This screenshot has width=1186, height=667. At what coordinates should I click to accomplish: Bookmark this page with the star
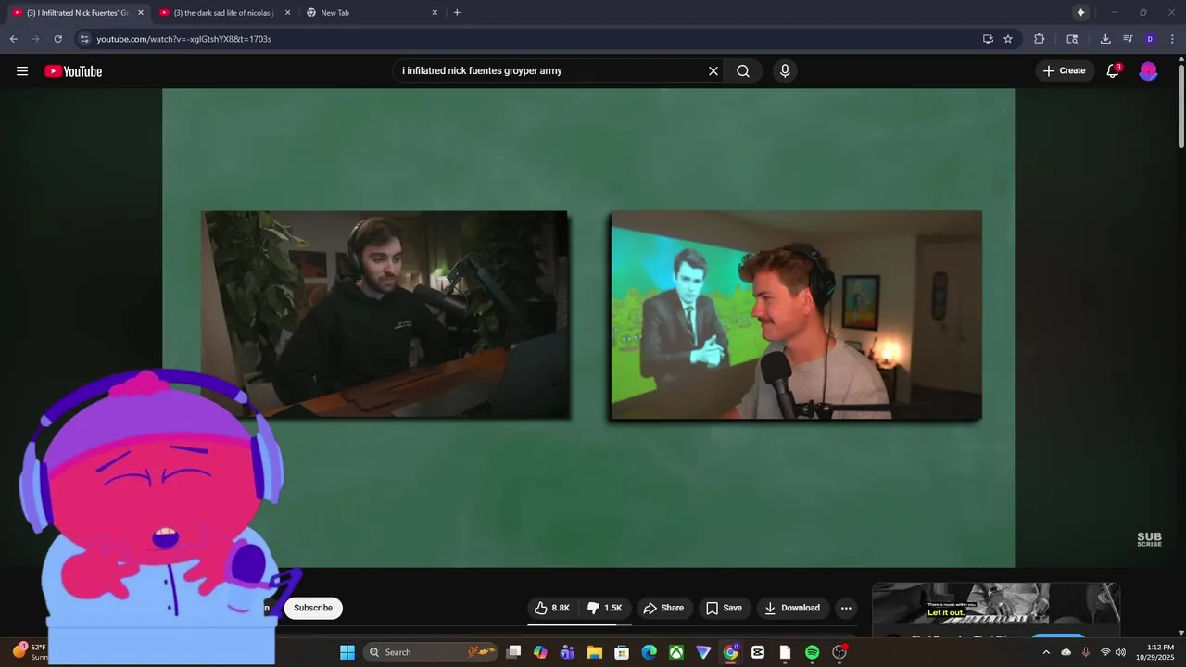1008,39
